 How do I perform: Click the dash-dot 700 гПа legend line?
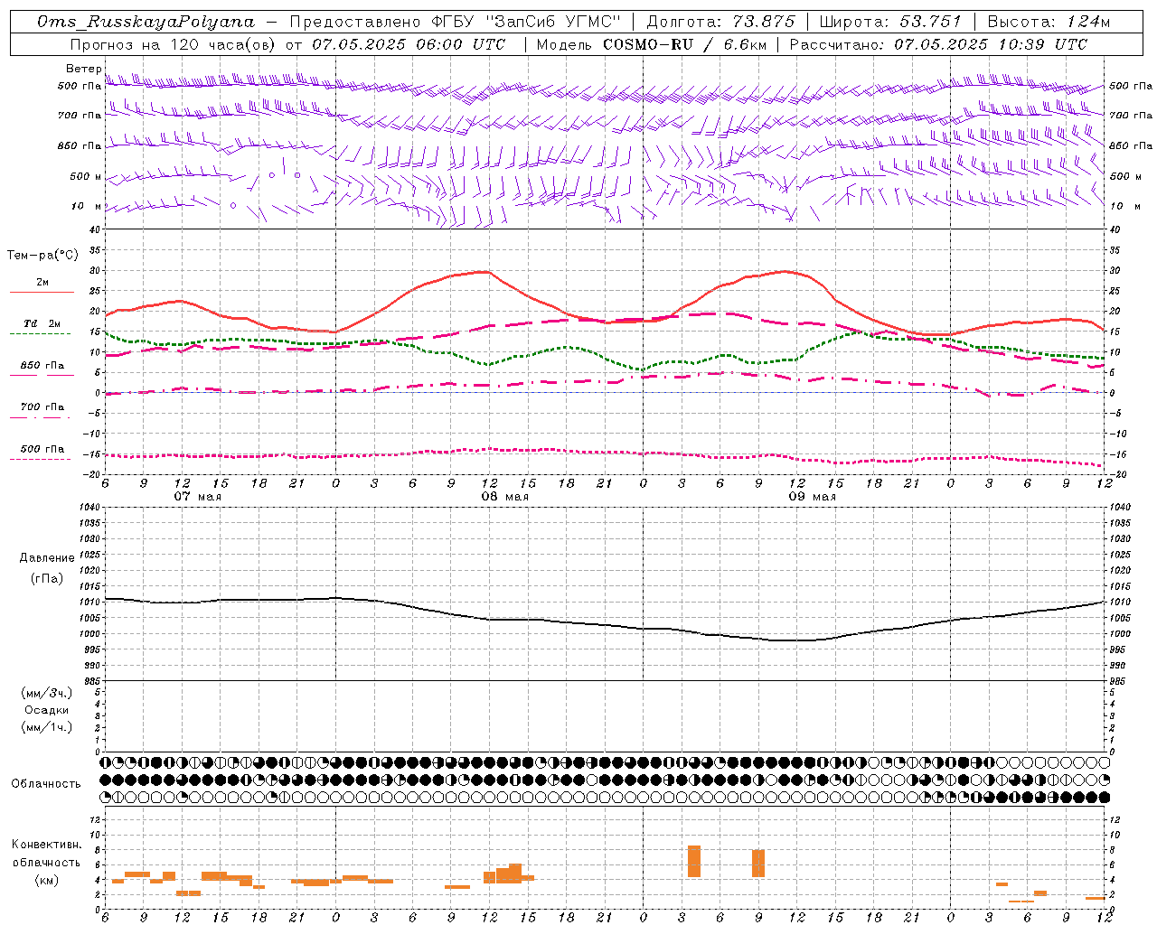[40, 418]
